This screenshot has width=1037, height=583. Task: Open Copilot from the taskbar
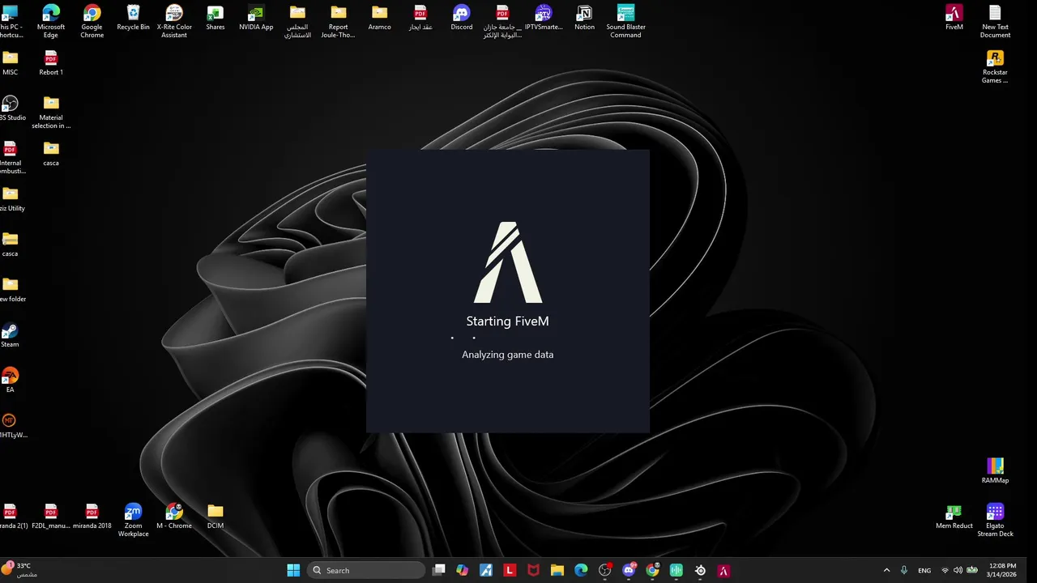(x=462, y=570)
